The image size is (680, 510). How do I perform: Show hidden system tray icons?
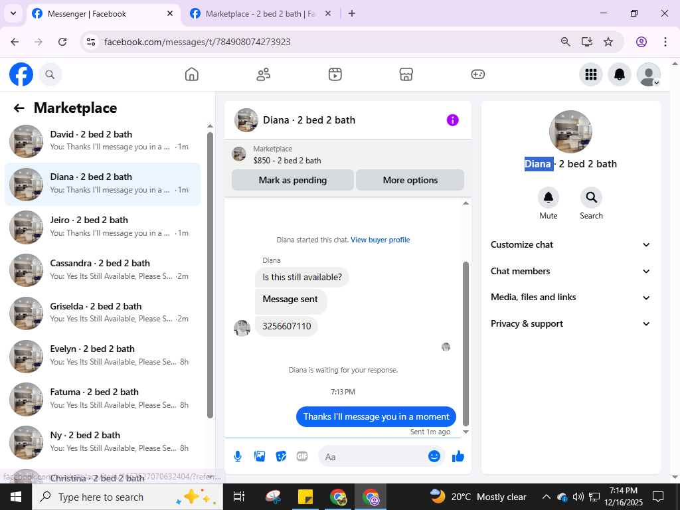547,497
